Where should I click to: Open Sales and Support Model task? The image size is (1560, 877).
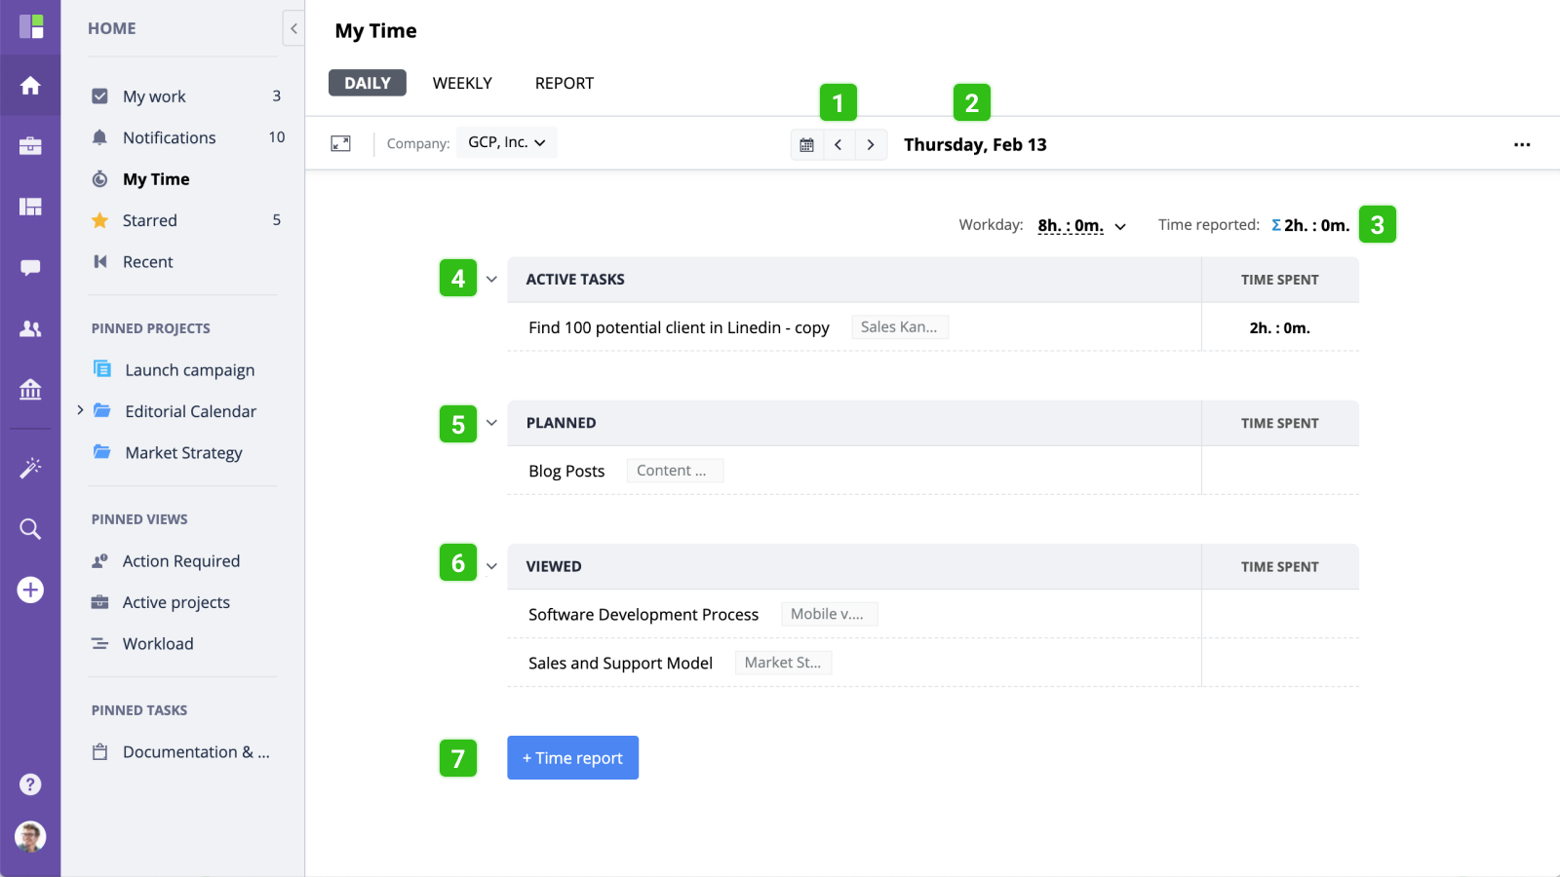(620, 663)
